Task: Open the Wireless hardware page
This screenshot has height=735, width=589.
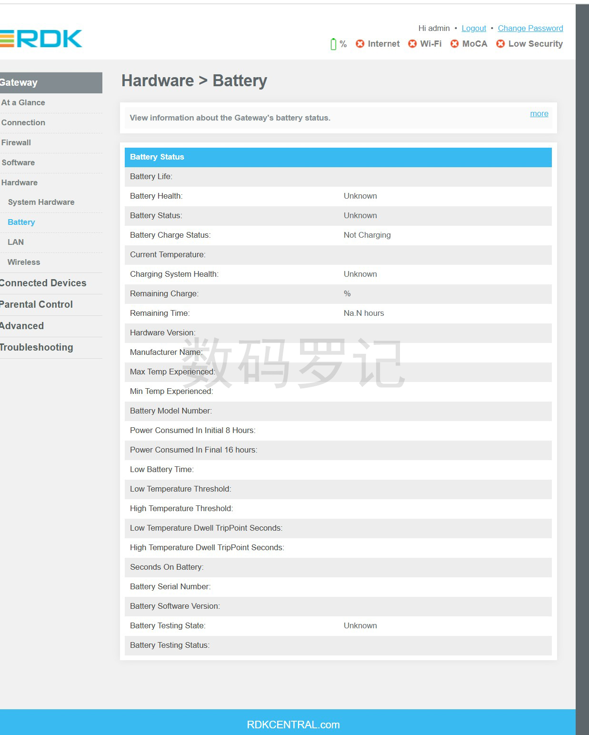Action: (x=24, y=262)
